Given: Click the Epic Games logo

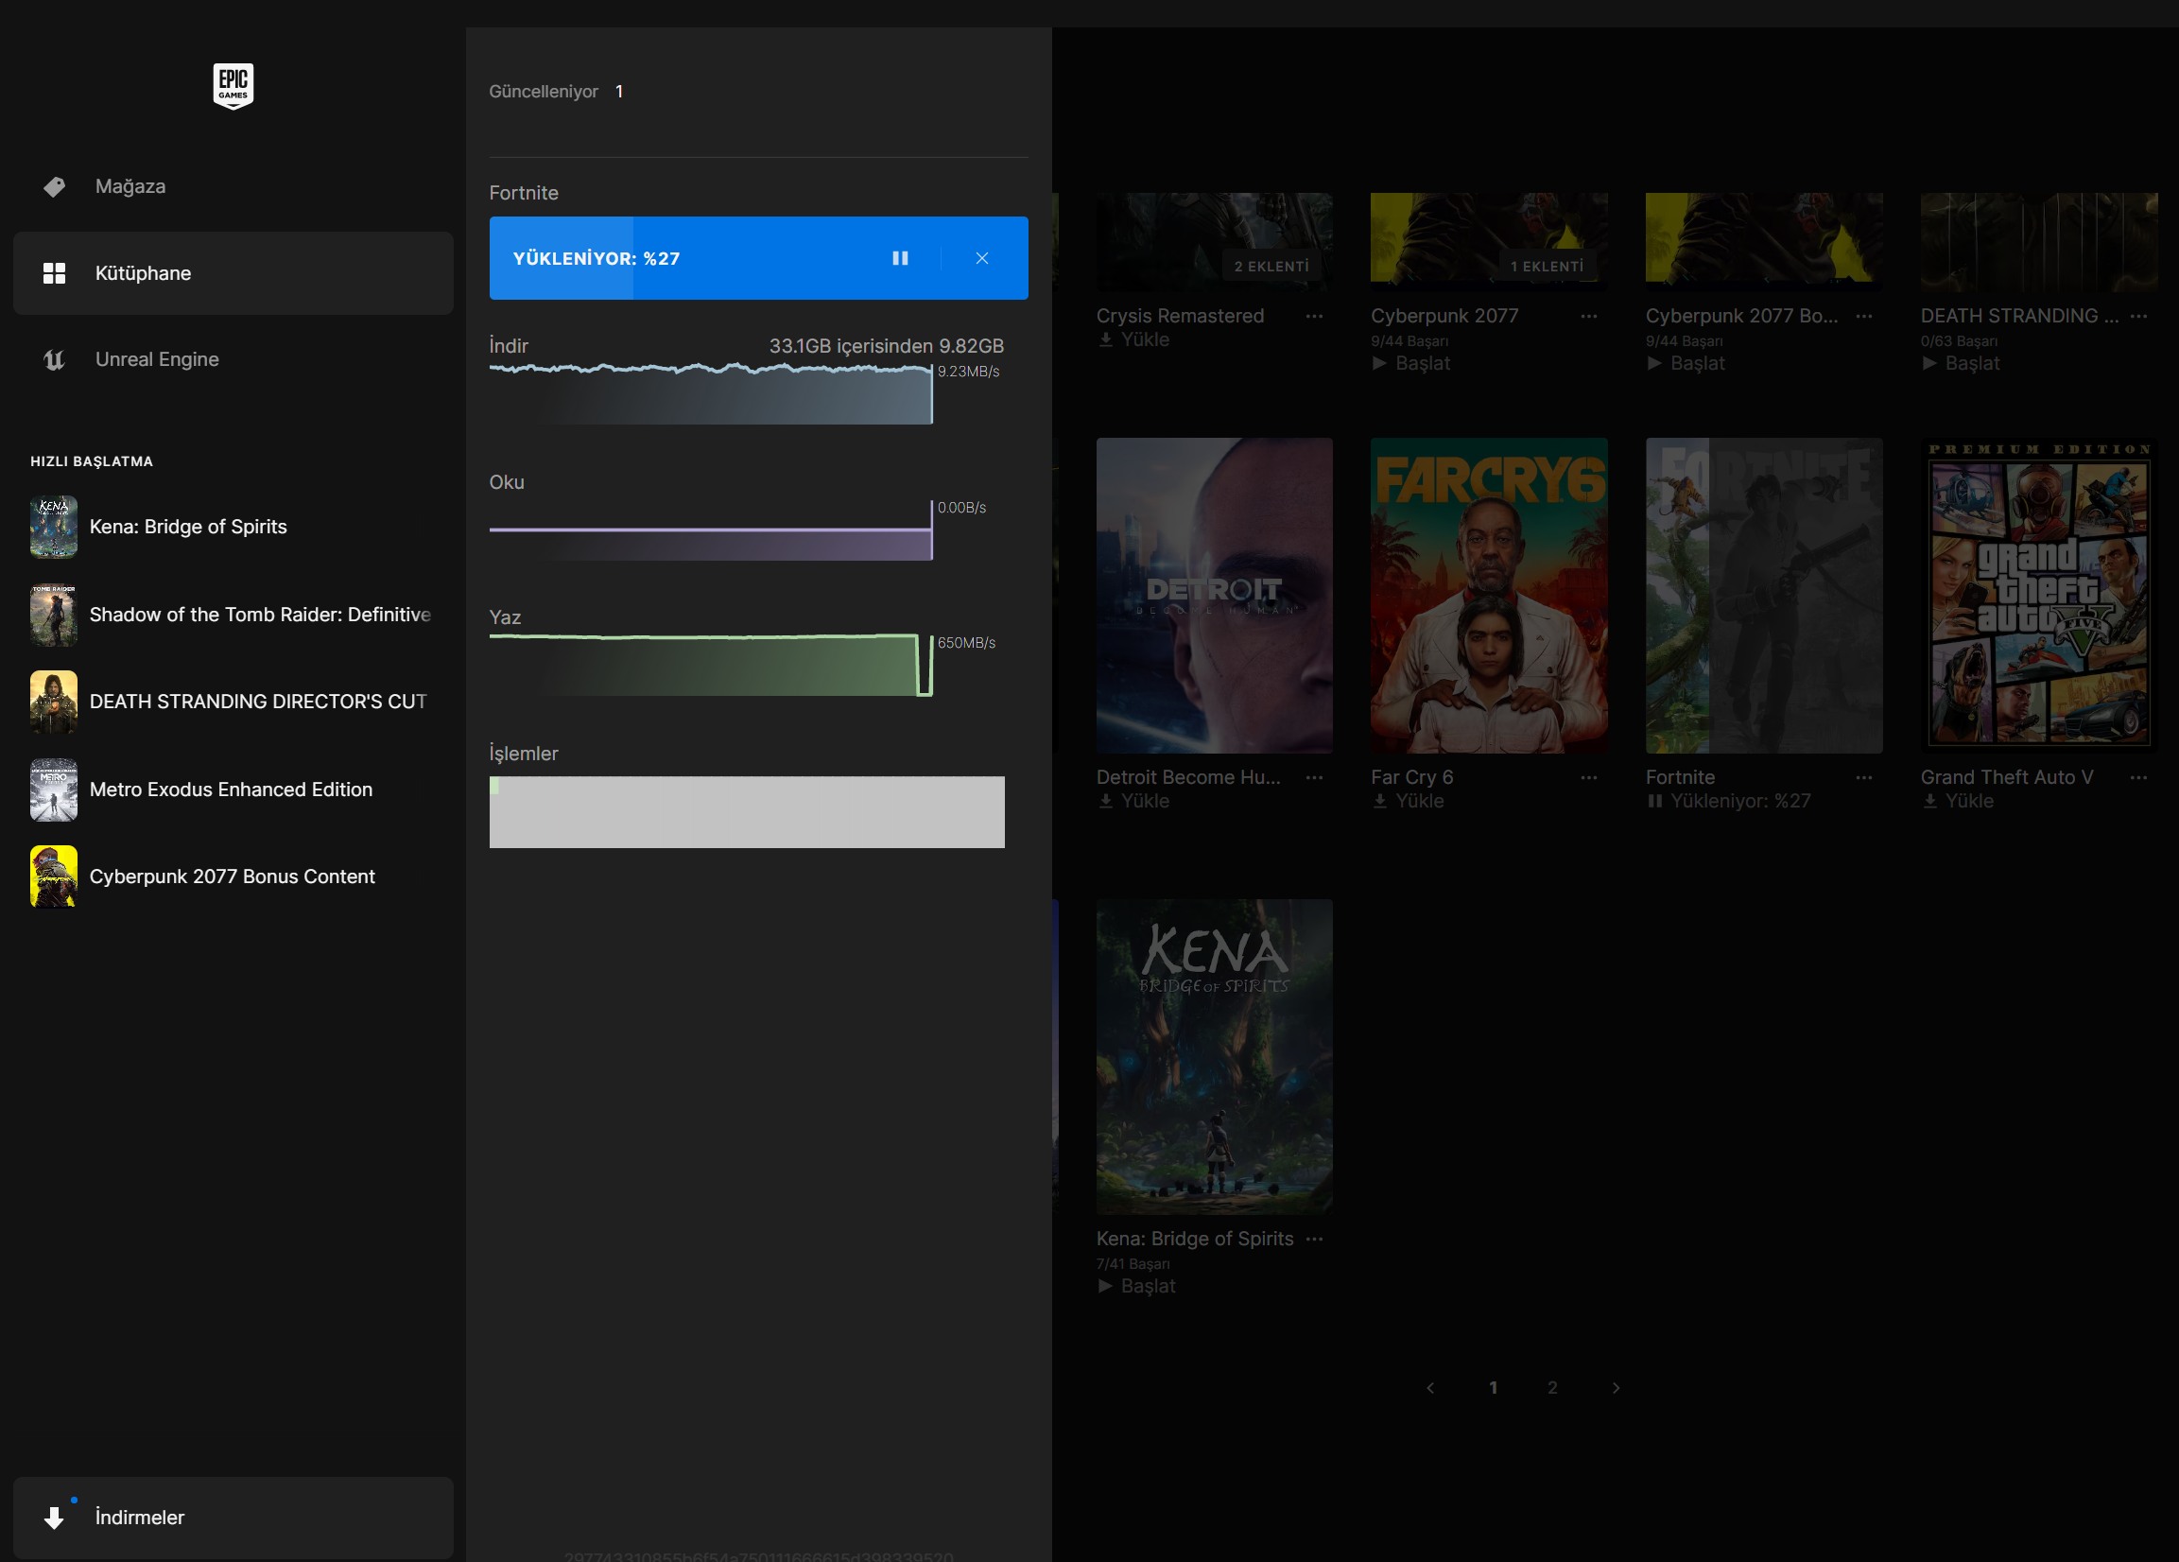Looking at the screenshot, I should [x=233, y=86].
